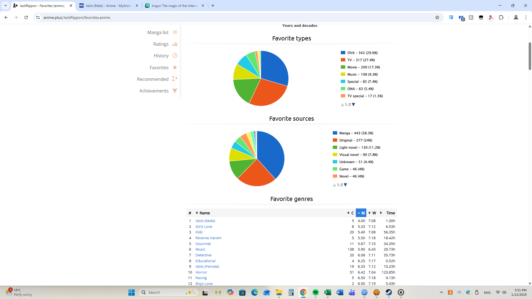Toggle the Light novel legend entry
Image resolution: width=532 pixels, height=299 pixels.
coord(359,148)
